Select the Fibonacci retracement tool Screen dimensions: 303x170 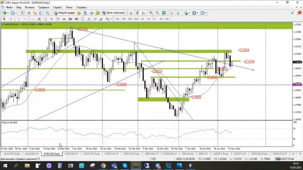pos(45,19)
